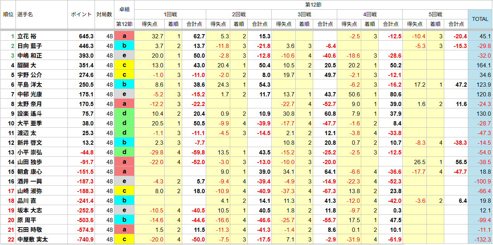Click player name 山崎 淑弥
The width and height of the screenshot is (493, 245).
point(29,191)
